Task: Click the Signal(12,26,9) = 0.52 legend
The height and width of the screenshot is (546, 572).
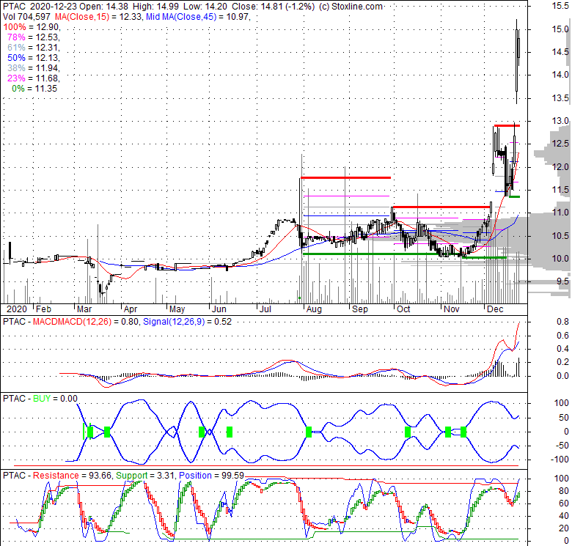Action: pos(187,322)
